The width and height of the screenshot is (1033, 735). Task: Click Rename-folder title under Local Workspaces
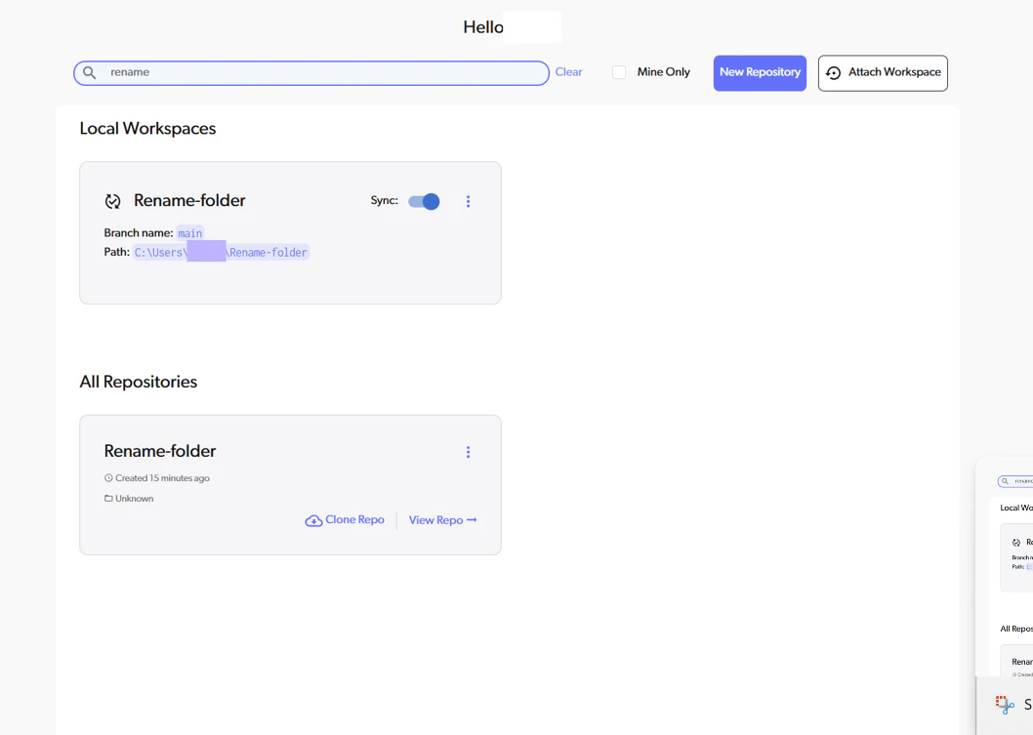(x=189, y=200)
